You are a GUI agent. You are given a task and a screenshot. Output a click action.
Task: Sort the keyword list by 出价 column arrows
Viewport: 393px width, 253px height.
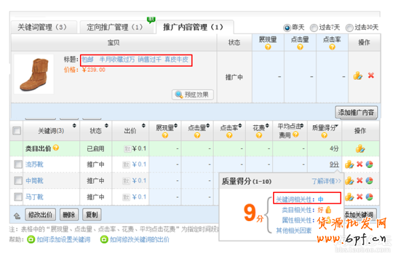[x=143, y=125]
